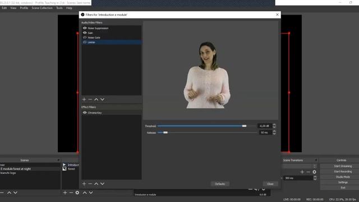Toggle visibility of the Limiter filter
The image size is (359, 202).
pos(85,42)
